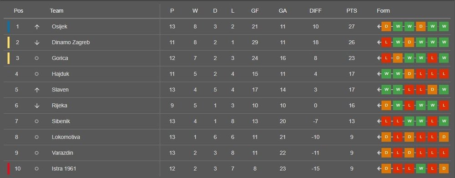The width and height of the screenshot is (455, 178).
Task: Click the blue position marker beside Osijek
Action: [8, 27]
